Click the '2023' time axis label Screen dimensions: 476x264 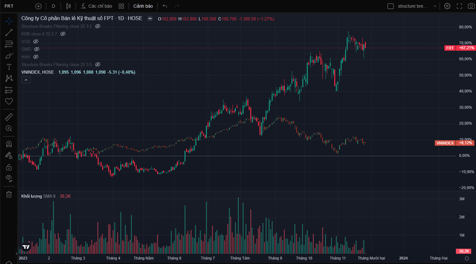point(23,258)
